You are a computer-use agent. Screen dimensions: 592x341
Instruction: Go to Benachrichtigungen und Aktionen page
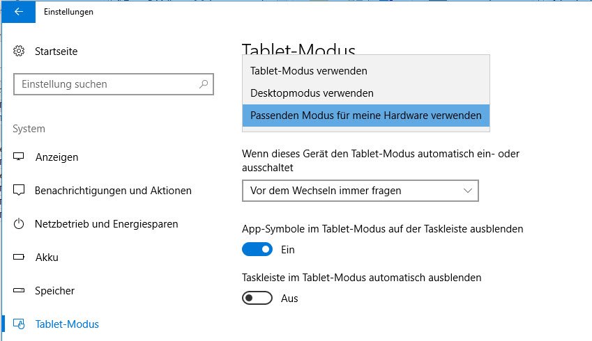tap(113, 191)
